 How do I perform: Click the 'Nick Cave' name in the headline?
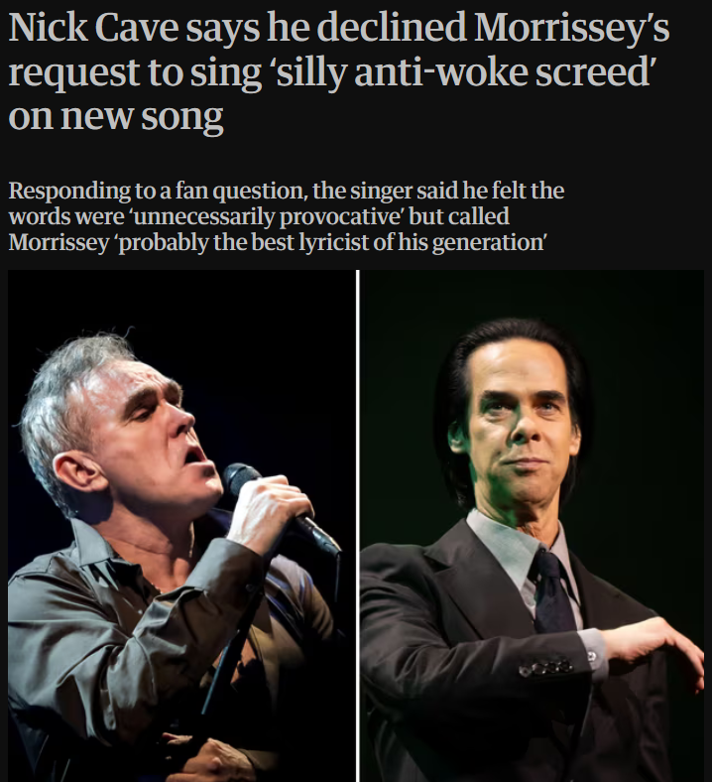point(93,28)
